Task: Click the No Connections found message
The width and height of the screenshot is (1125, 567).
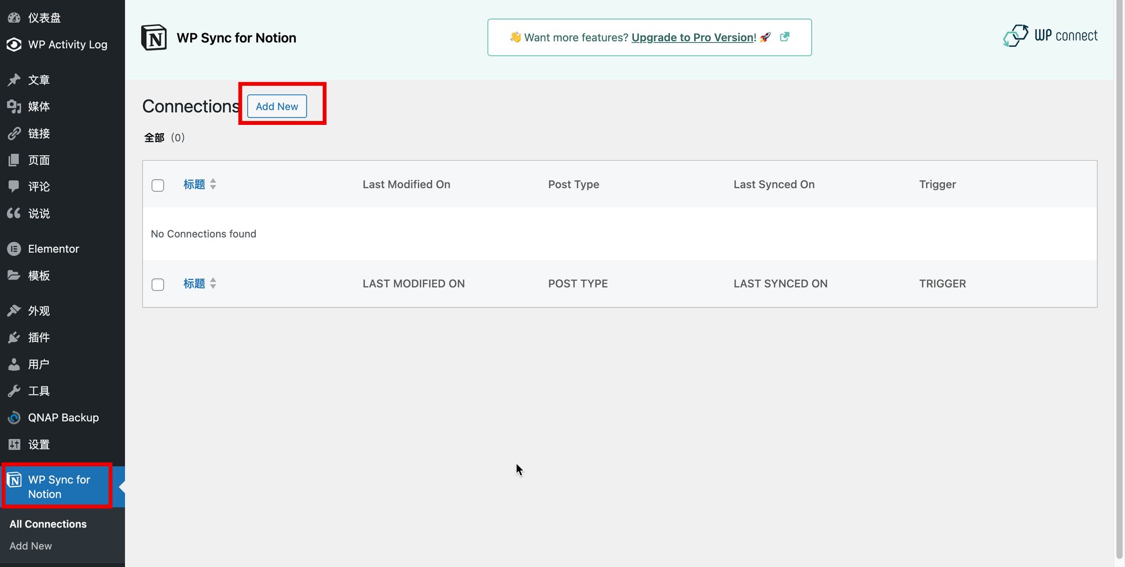Action: [204, 234]
